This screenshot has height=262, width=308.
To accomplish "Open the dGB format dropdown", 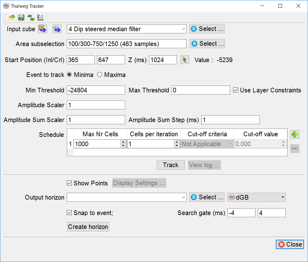I will click(x=256, y=197).
